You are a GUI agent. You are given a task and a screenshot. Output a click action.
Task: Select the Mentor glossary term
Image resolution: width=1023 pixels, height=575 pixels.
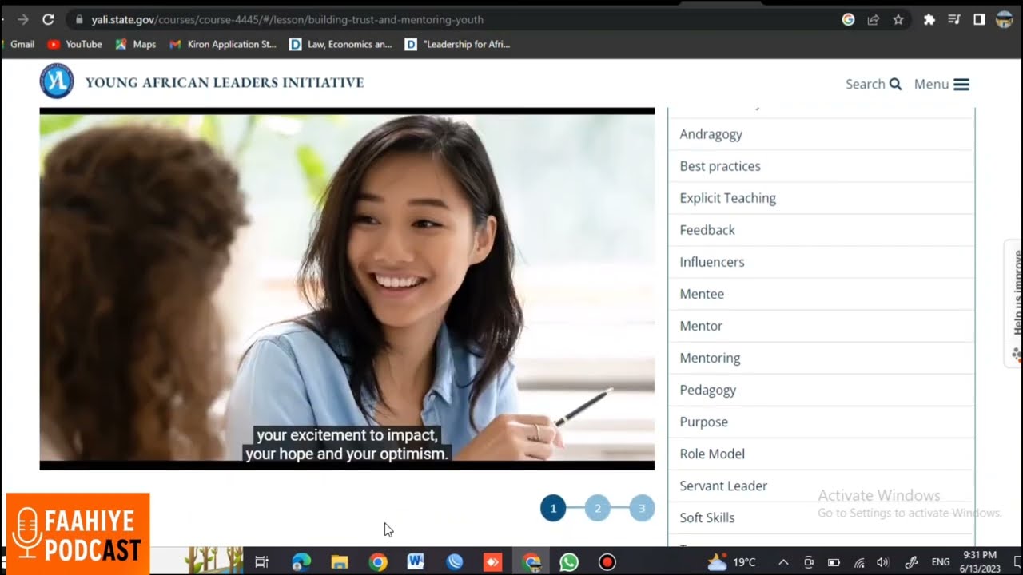pos(822,326)
